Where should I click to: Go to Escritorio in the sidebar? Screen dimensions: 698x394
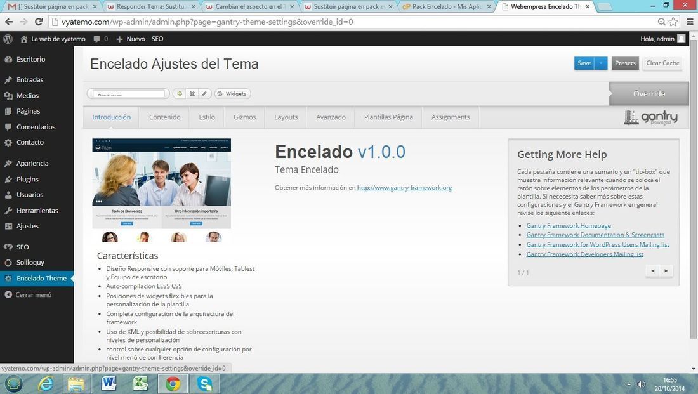pyautogui.click(x=30, y=59)
